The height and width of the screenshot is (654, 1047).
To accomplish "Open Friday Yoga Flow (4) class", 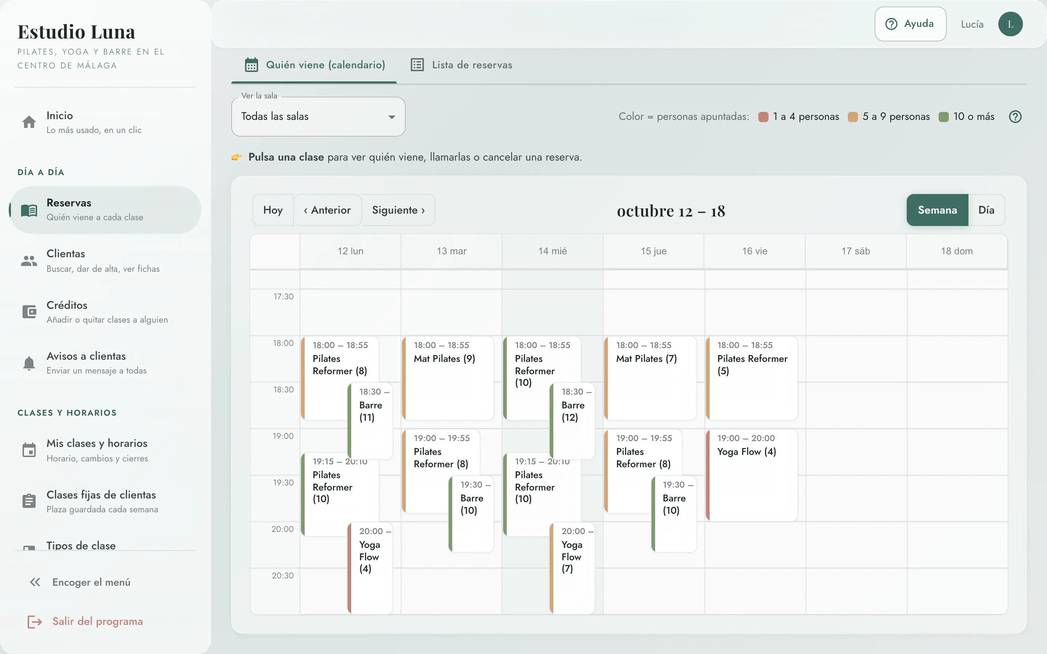I will 751,475.
